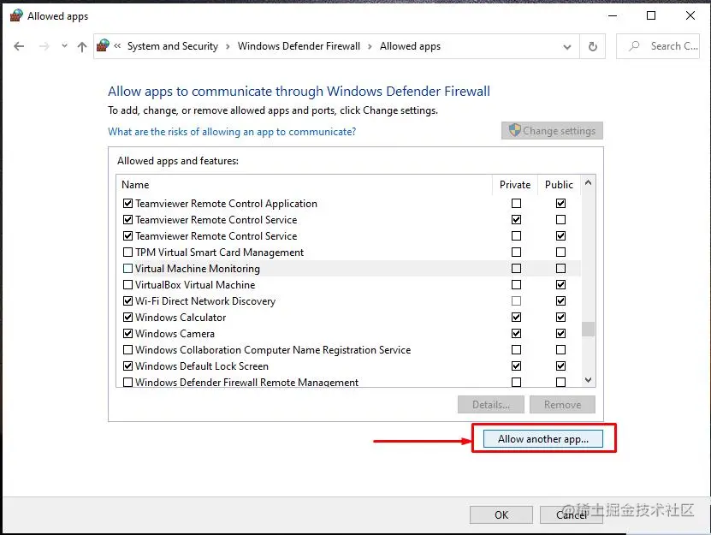Image resolution: width=711 pixels, height=535 pixels.
Task: Uncheck Windows Default Lock Screen
Action: pos(127,366)
